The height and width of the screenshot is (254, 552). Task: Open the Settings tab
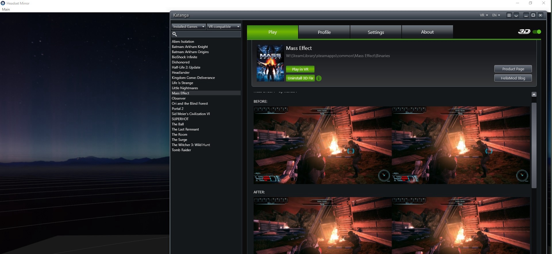376,32
